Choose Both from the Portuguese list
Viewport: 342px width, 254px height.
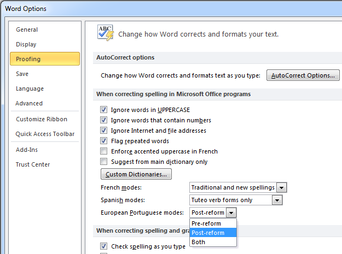213,242
